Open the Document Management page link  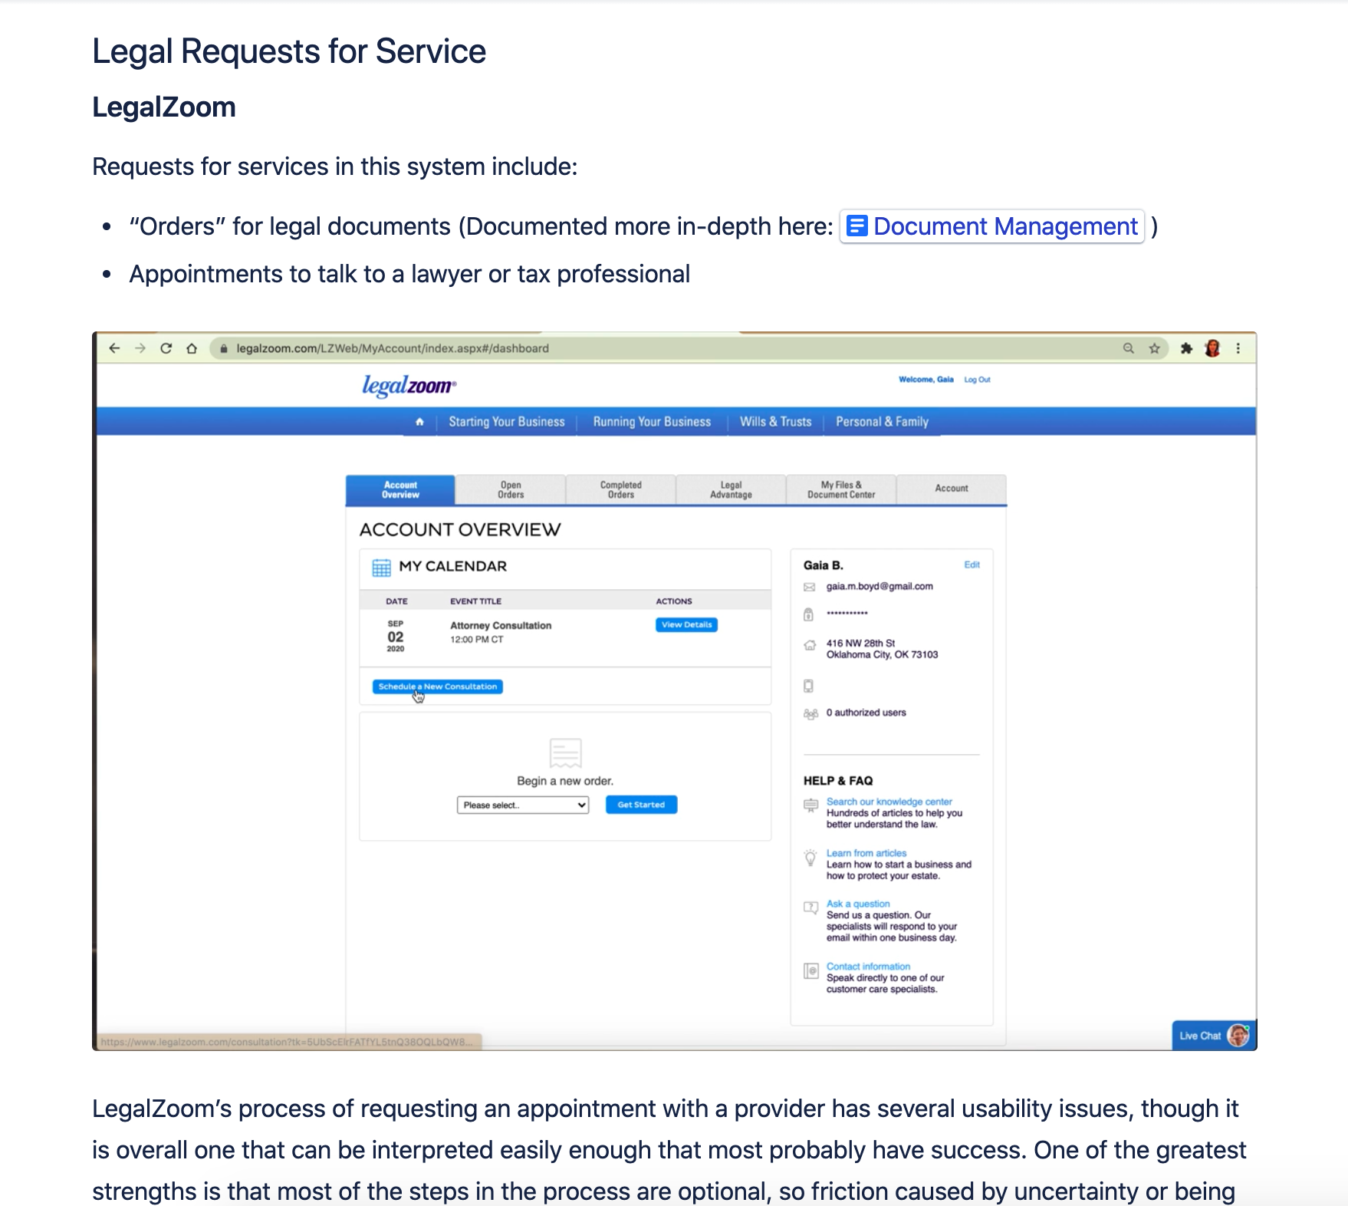pyautogui.click(x=991, y=226)
